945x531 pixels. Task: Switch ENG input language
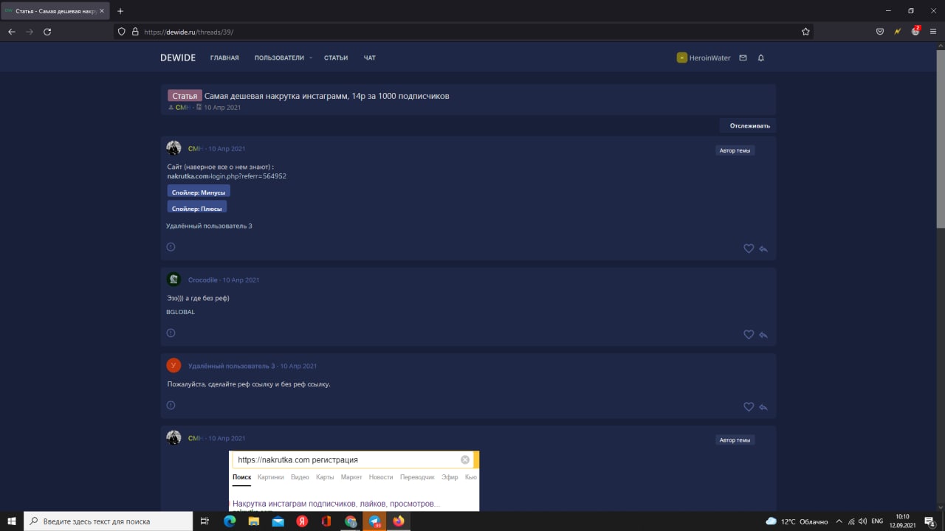(877, 521)
